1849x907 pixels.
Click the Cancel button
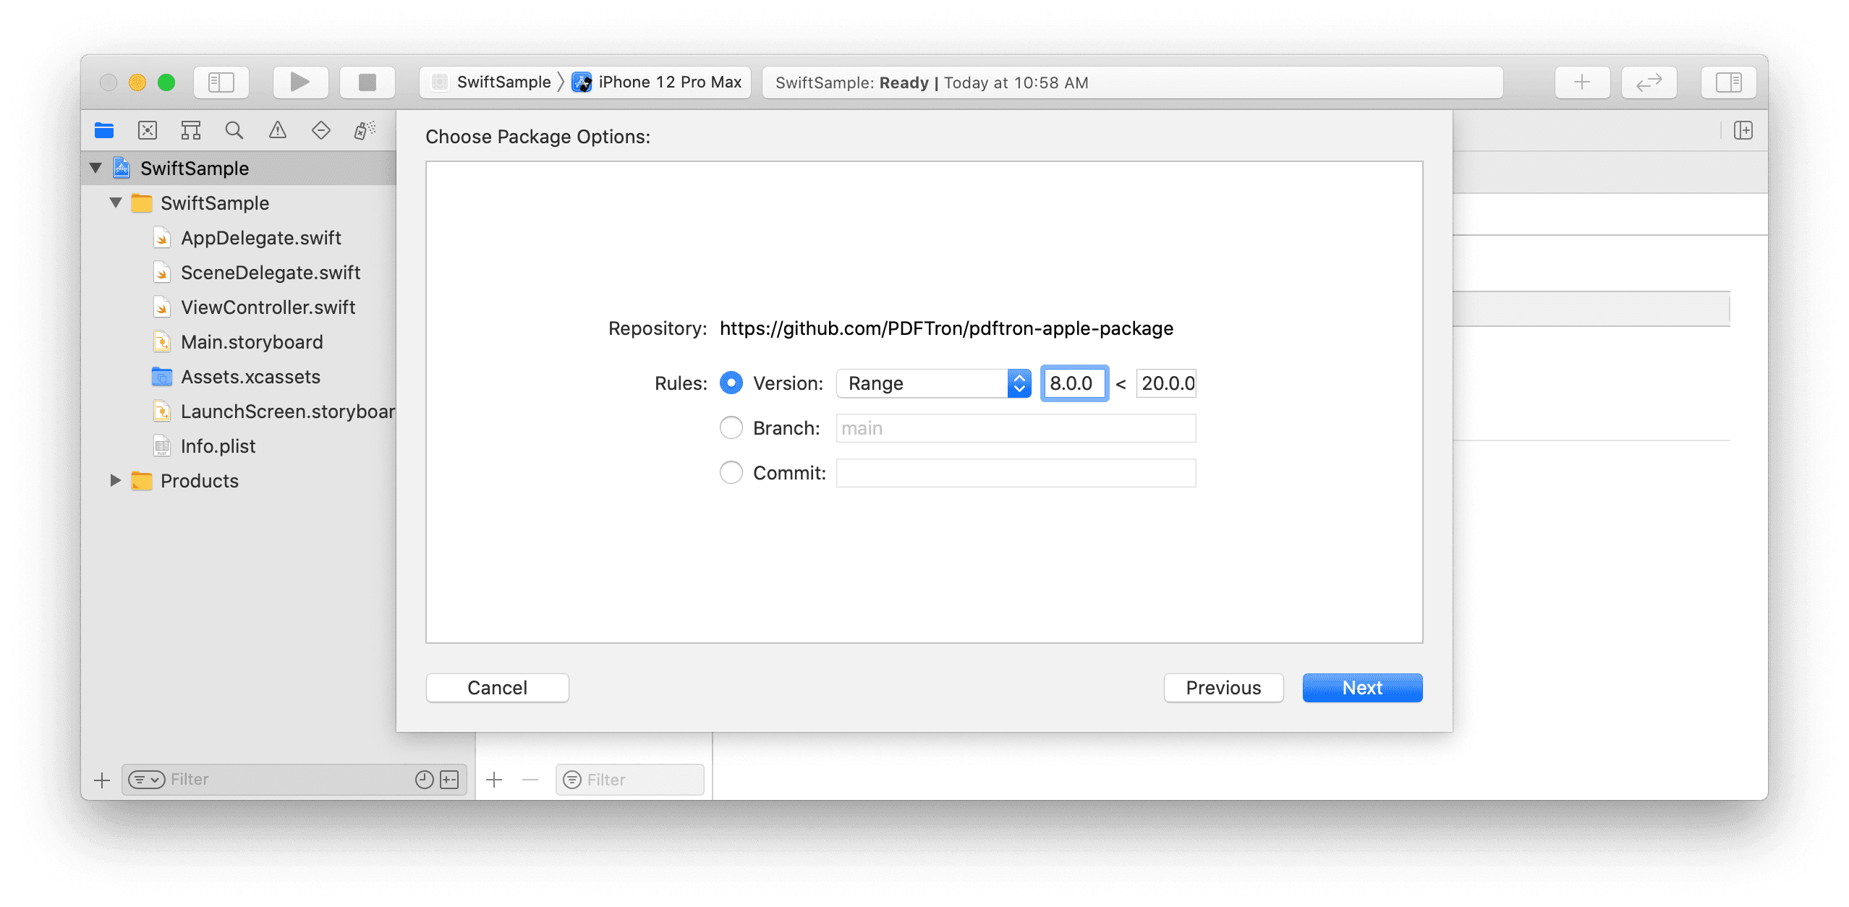[497, 687]
